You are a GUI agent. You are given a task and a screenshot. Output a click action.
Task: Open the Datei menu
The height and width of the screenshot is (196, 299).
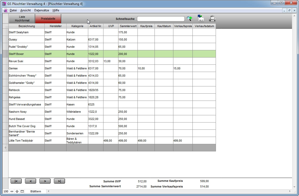click(13, 10)
